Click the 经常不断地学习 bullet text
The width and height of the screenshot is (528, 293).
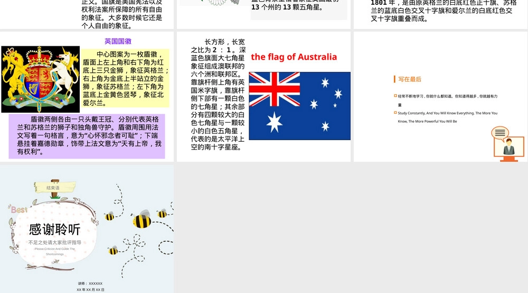click(x=448, y=100)
